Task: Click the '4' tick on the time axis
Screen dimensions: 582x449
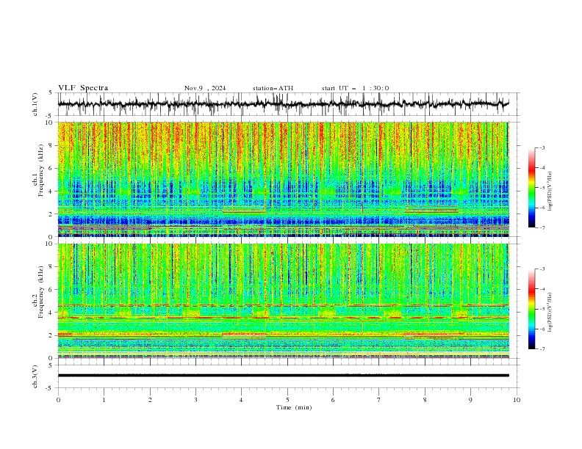Action: click(241, 400)
